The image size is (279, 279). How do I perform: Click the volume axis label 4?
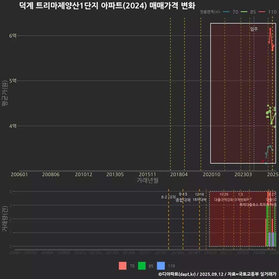[x=11, y=192]
